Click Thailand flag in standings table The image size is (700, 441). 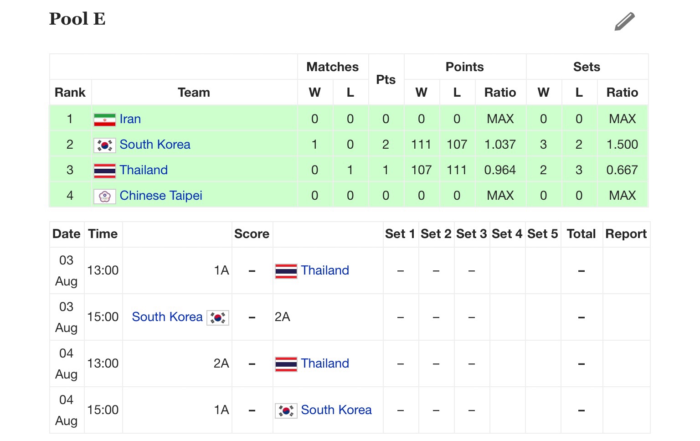point(105,171)
